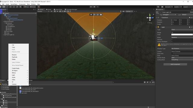The height and width of the screenshot is (108, 193).
Task: Toggle 2D view mode in Scene
Action: (52, 11)
